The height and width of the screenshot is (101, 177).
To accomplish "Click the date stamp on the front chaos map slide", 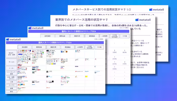I will pyautogui.click(x=99, y=39).
